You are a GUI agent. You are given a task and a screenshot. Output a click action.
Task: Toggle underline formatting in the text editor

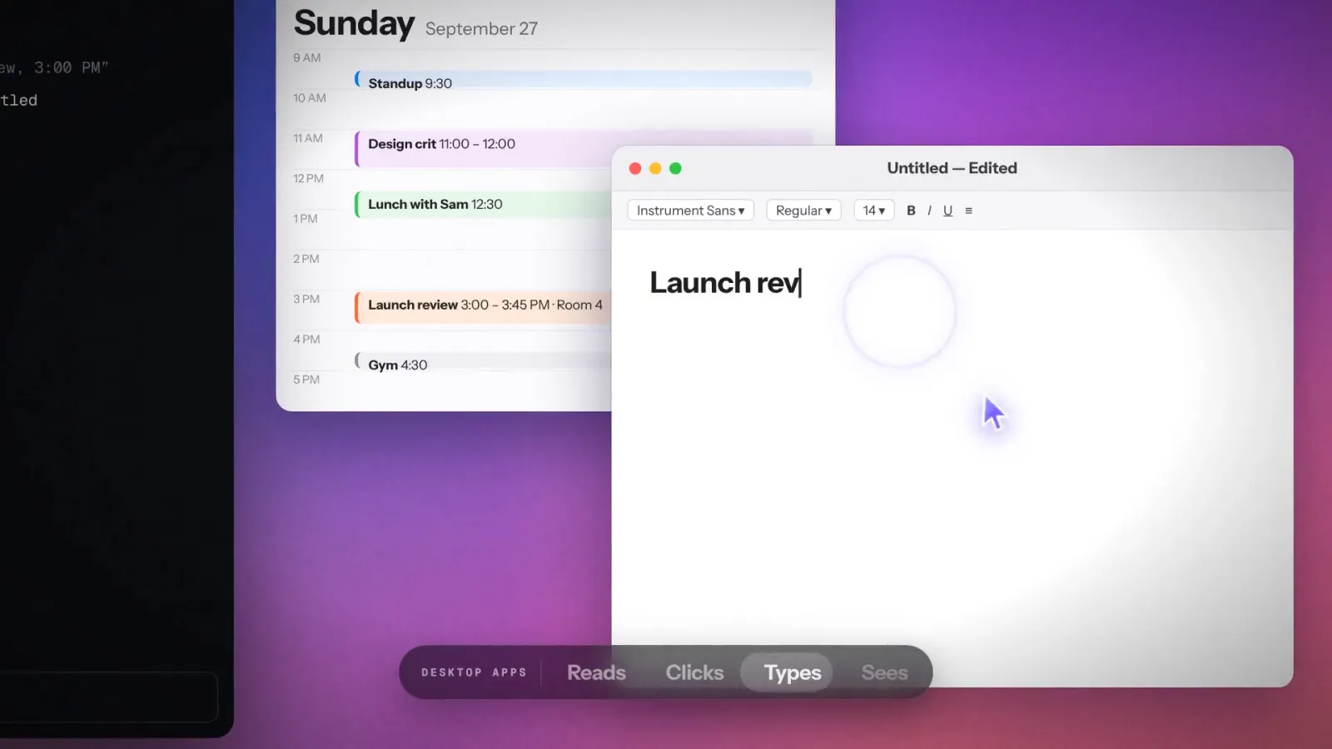(947, 211)
